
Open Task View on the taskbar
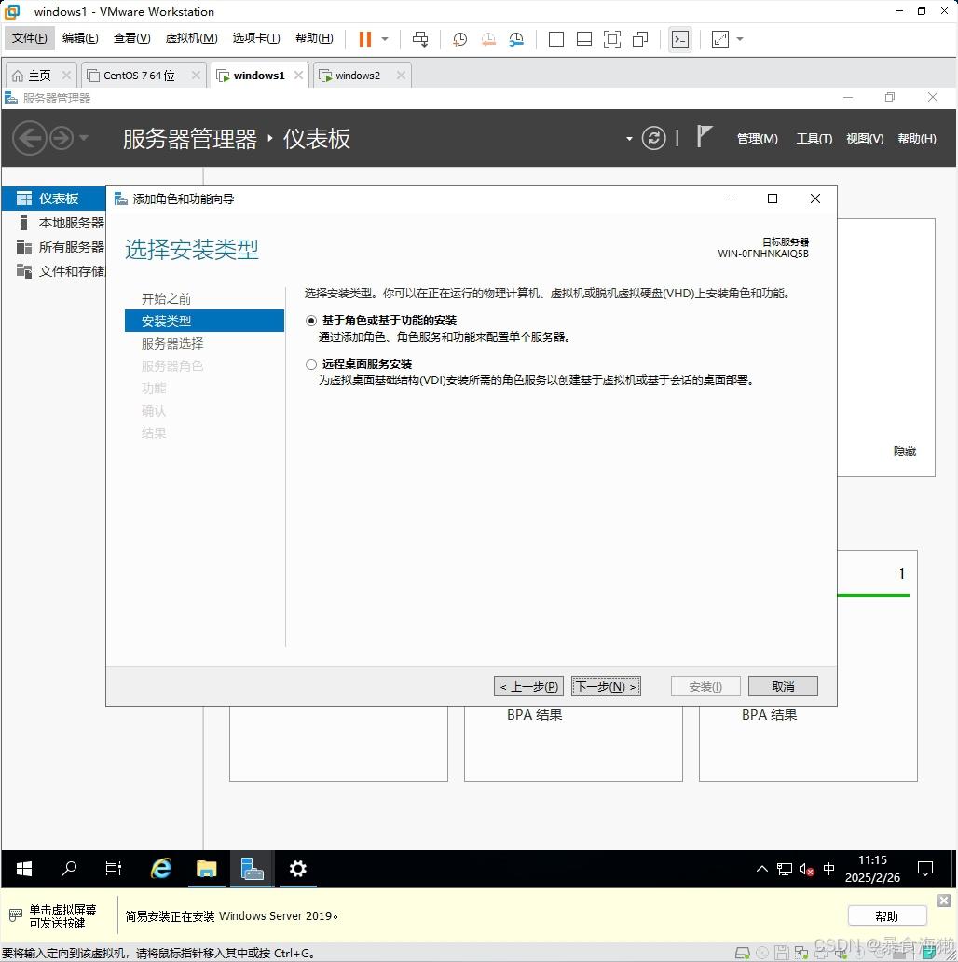tap(114, 869)
